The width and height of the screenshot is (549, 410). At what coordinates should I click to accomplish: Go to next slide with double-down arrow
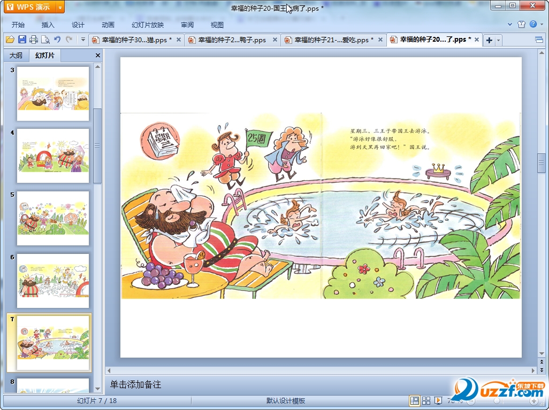point(542,370)
